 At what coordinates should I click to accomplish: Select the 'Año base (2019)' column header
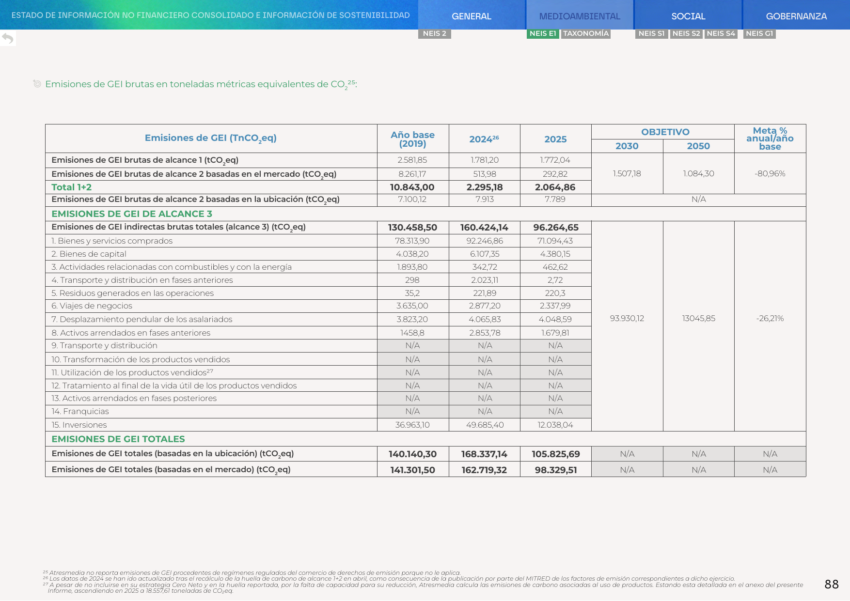tap(412, 139)
